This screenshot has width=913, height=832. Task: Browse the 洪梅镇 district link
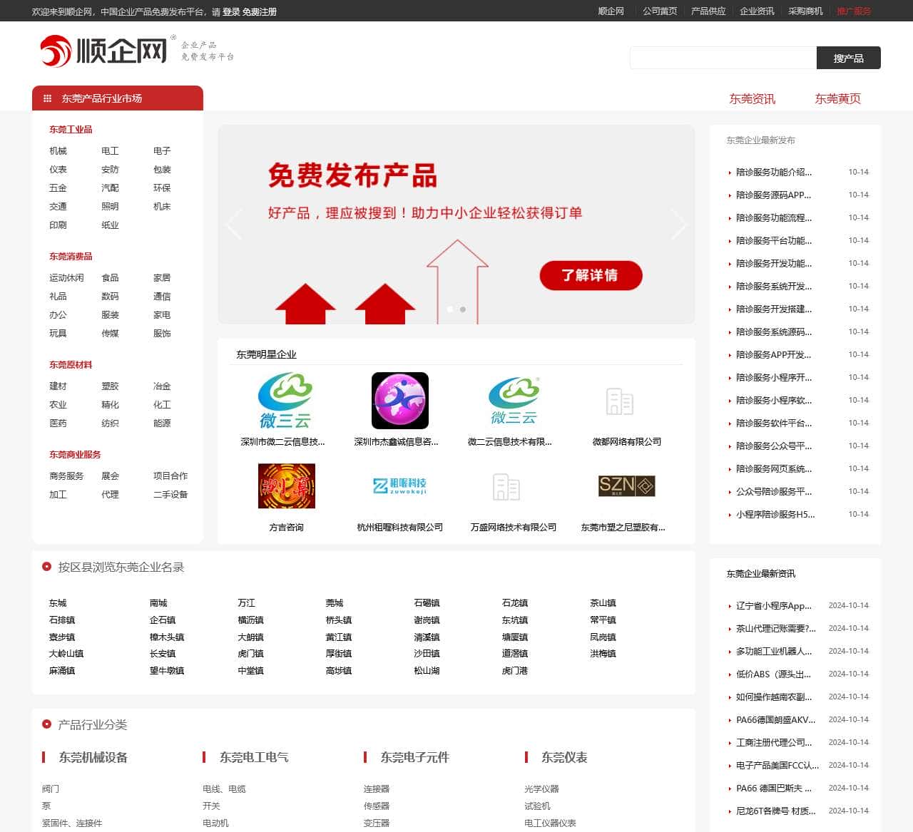point(603,654)
